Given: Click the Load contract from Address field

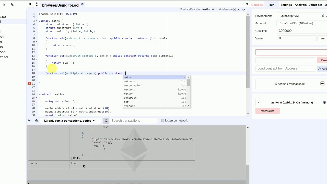Looking at the screenshot, I should click(x=286, y=68).
